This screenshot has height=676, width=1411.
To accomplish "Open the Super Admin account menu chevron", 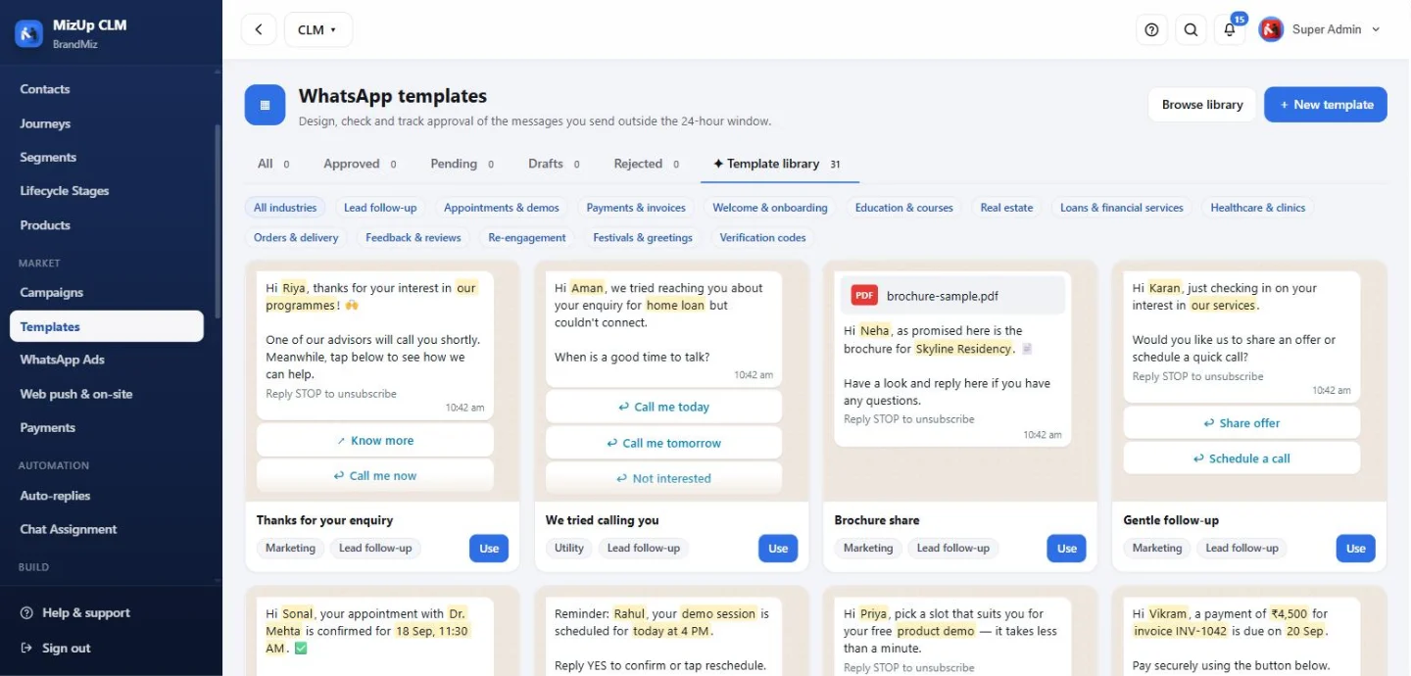I will [x=1376, y=29].
